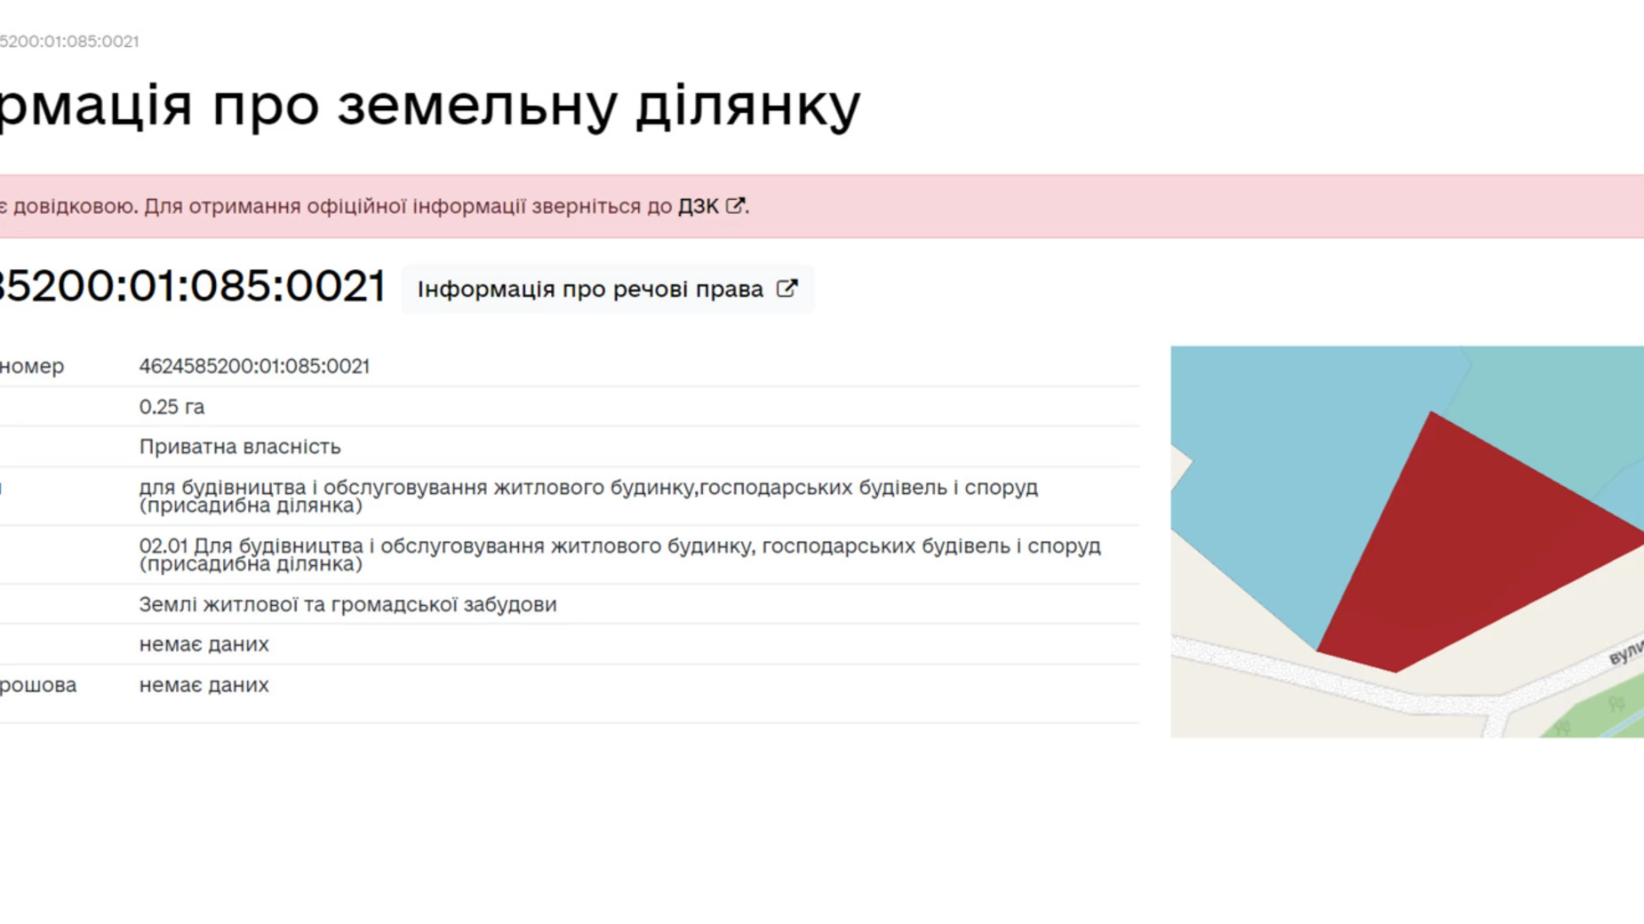Click the large cadastral number heading
This screenshot has width=1644, height=924.
193,286
